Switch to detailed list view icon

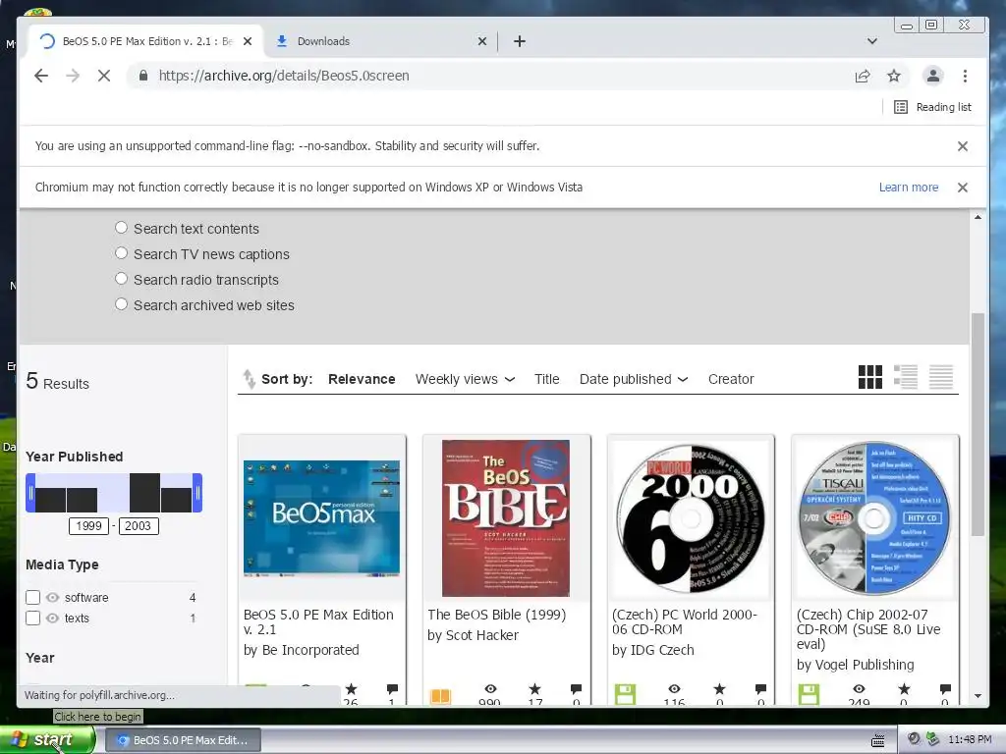click(x=905, y=377)
